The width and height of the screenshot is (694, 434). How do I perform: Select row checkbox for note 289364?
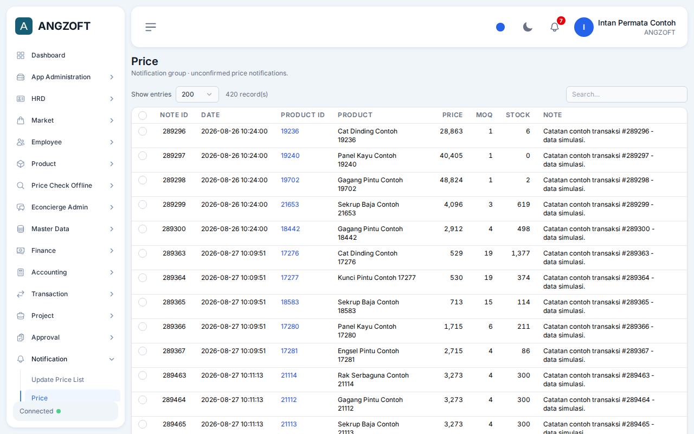click(143, 278)
